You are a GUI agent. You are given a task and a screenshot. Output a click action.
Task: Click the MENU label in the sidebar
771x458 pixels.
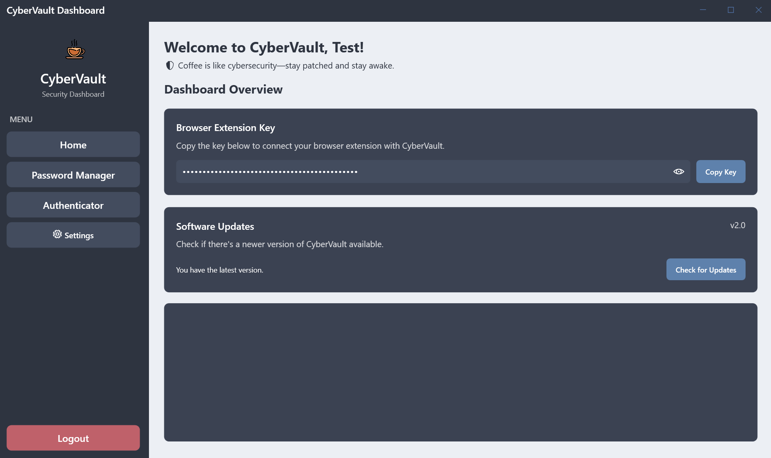tap(21, 120)
